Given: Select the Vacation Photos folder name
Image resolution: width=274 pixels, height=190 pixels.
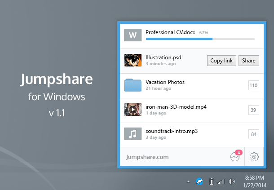Looking at the screenshot, I should click(165, 82).
